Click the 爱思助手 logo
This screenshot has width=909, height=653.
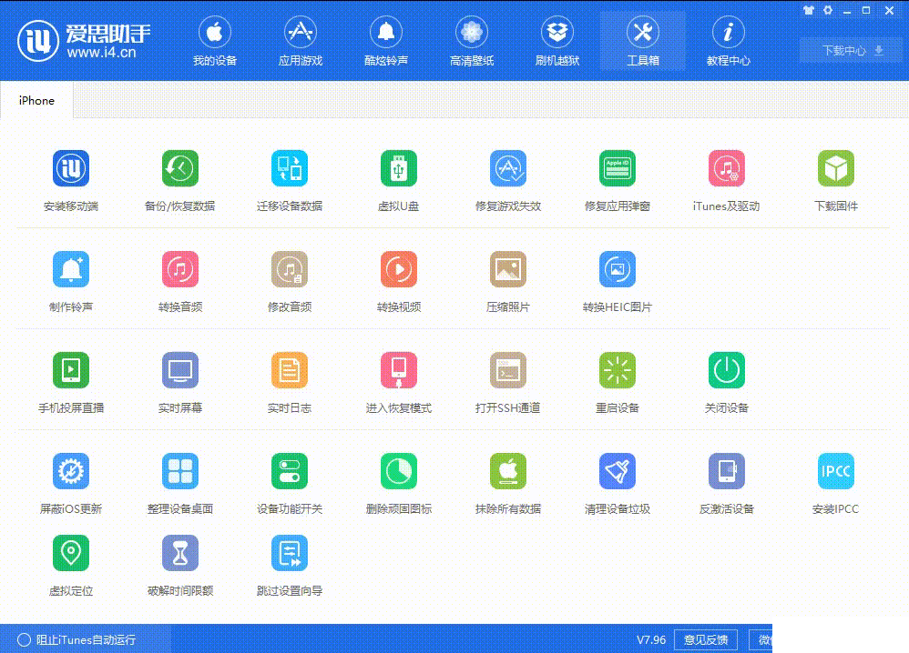(84, 41)
